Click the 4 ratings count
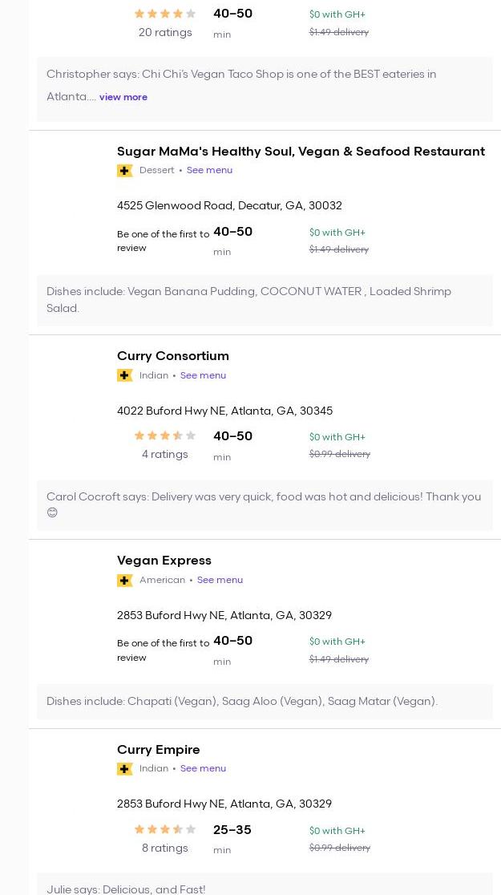 pyautogui.click(x=164, y=455)
